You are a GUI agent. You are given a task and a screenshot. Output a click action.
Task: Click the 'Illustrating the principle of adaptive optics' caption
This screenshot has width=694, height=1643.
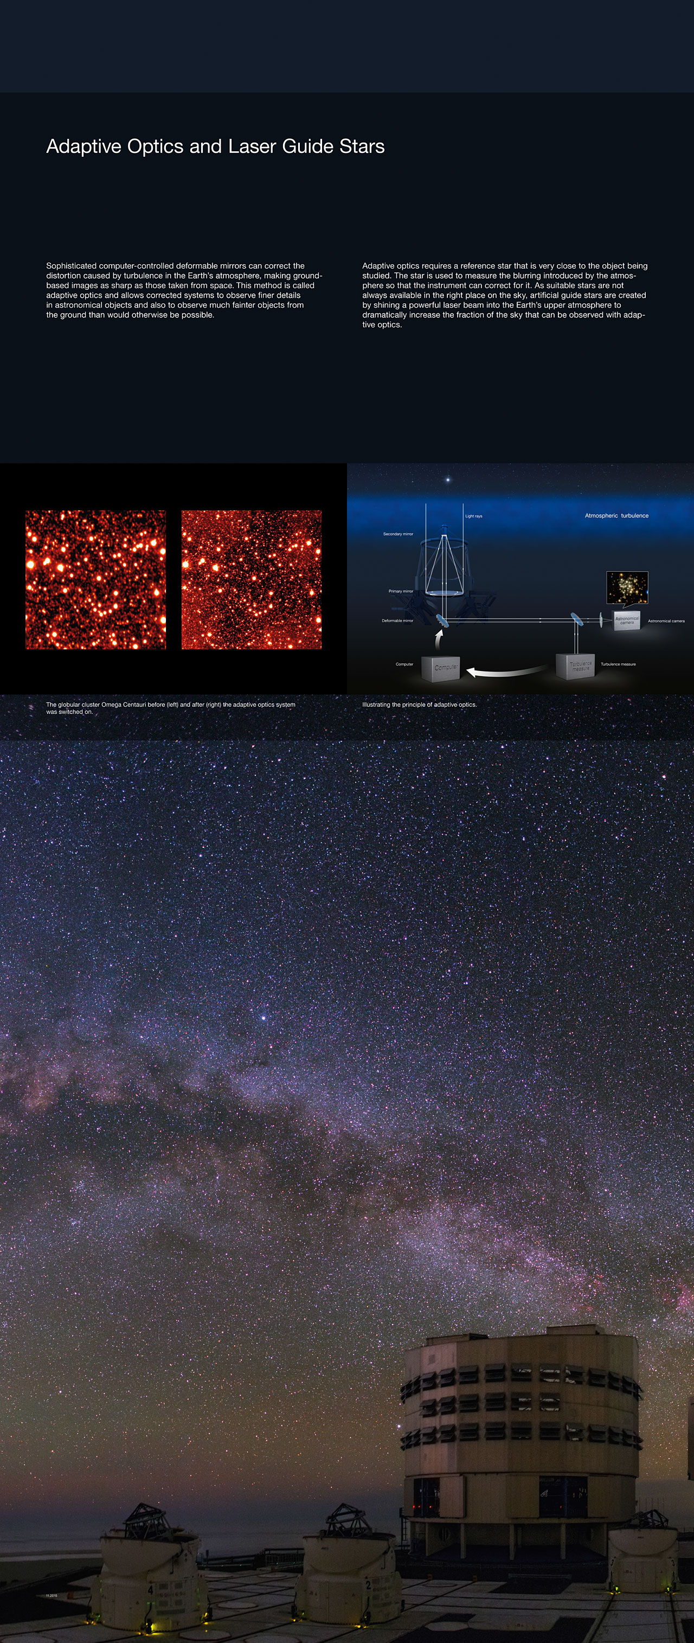coord(419,705)
